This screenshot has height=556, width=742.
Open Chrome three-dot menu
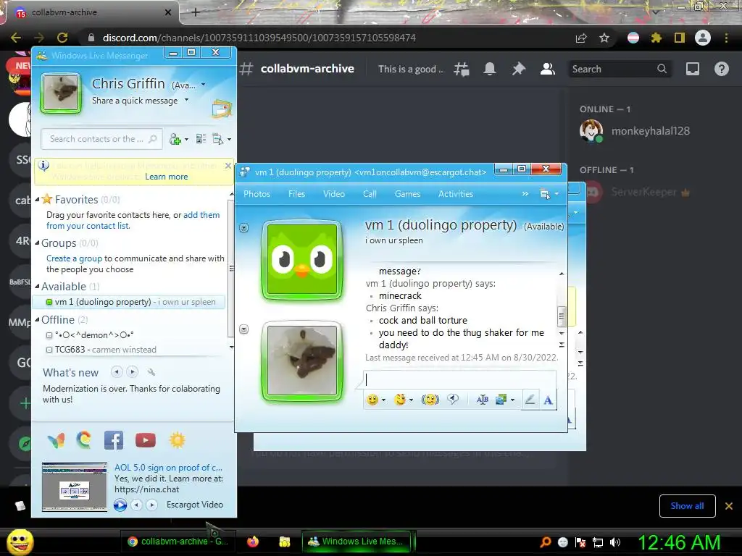tap(726, 38)
